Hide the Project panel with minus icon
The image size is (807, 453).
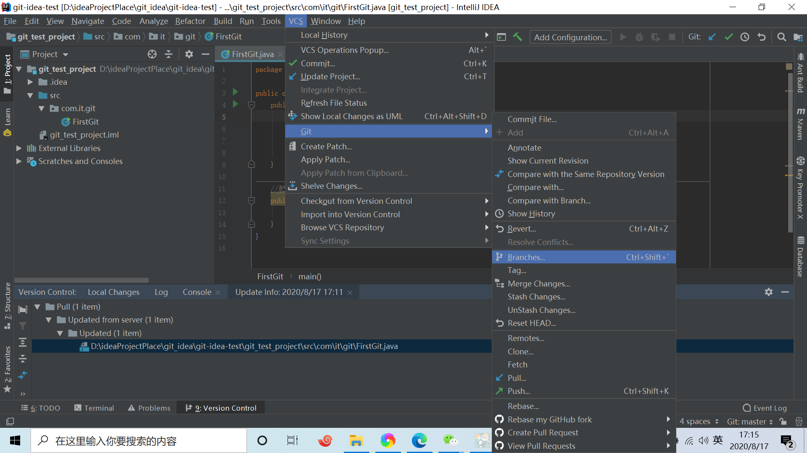[x=206, y=54]
